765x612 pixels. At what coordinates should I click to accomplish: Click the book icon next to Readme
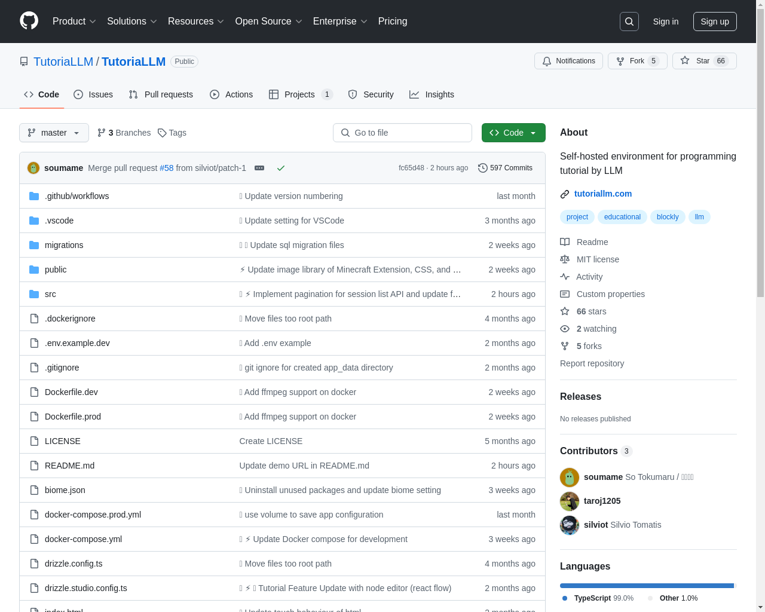tap(565, 242)
